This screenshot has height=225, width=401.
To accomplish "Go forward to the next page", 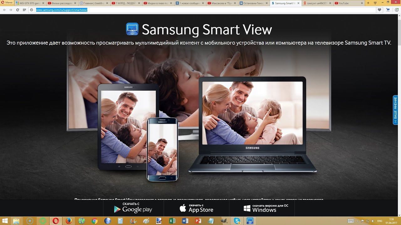I will 11,10.
